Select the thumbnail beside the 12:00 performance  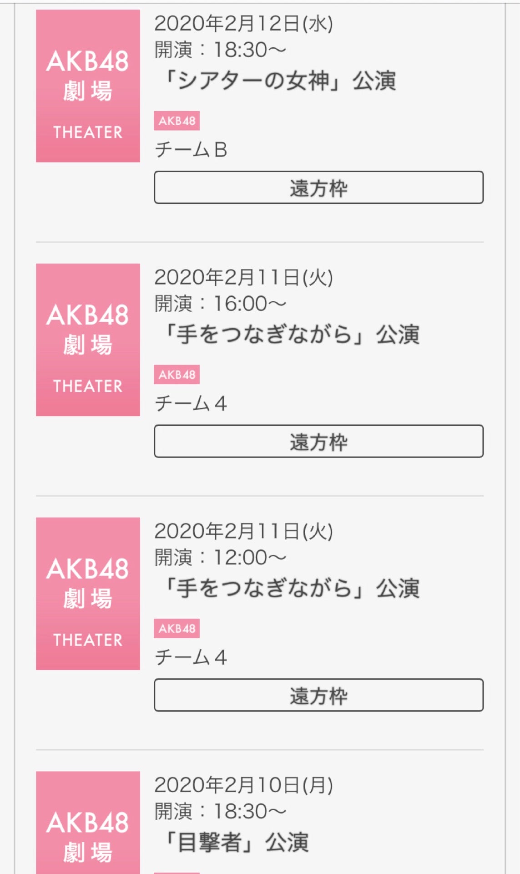coord(88,594)
